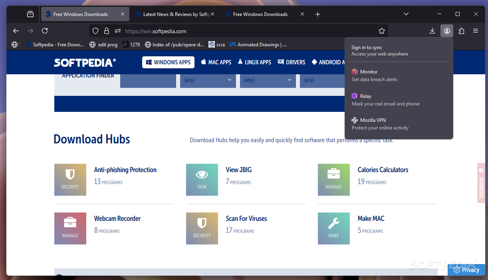Open the Webcam Recorder hub link
The image size is (488, 280).
tap(117, 218)
